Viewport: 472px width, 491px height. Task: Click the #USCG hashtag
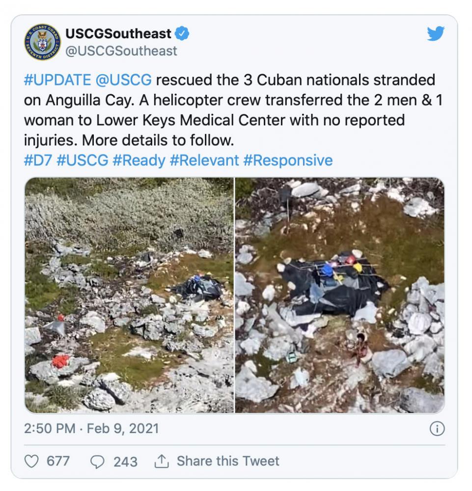tap(83, 161)
